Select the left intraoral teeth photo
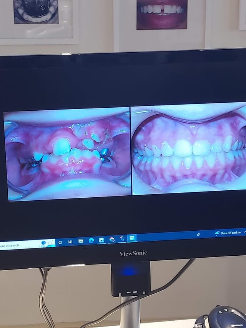This screenshot has width=246, height=328. coord(68,154)
